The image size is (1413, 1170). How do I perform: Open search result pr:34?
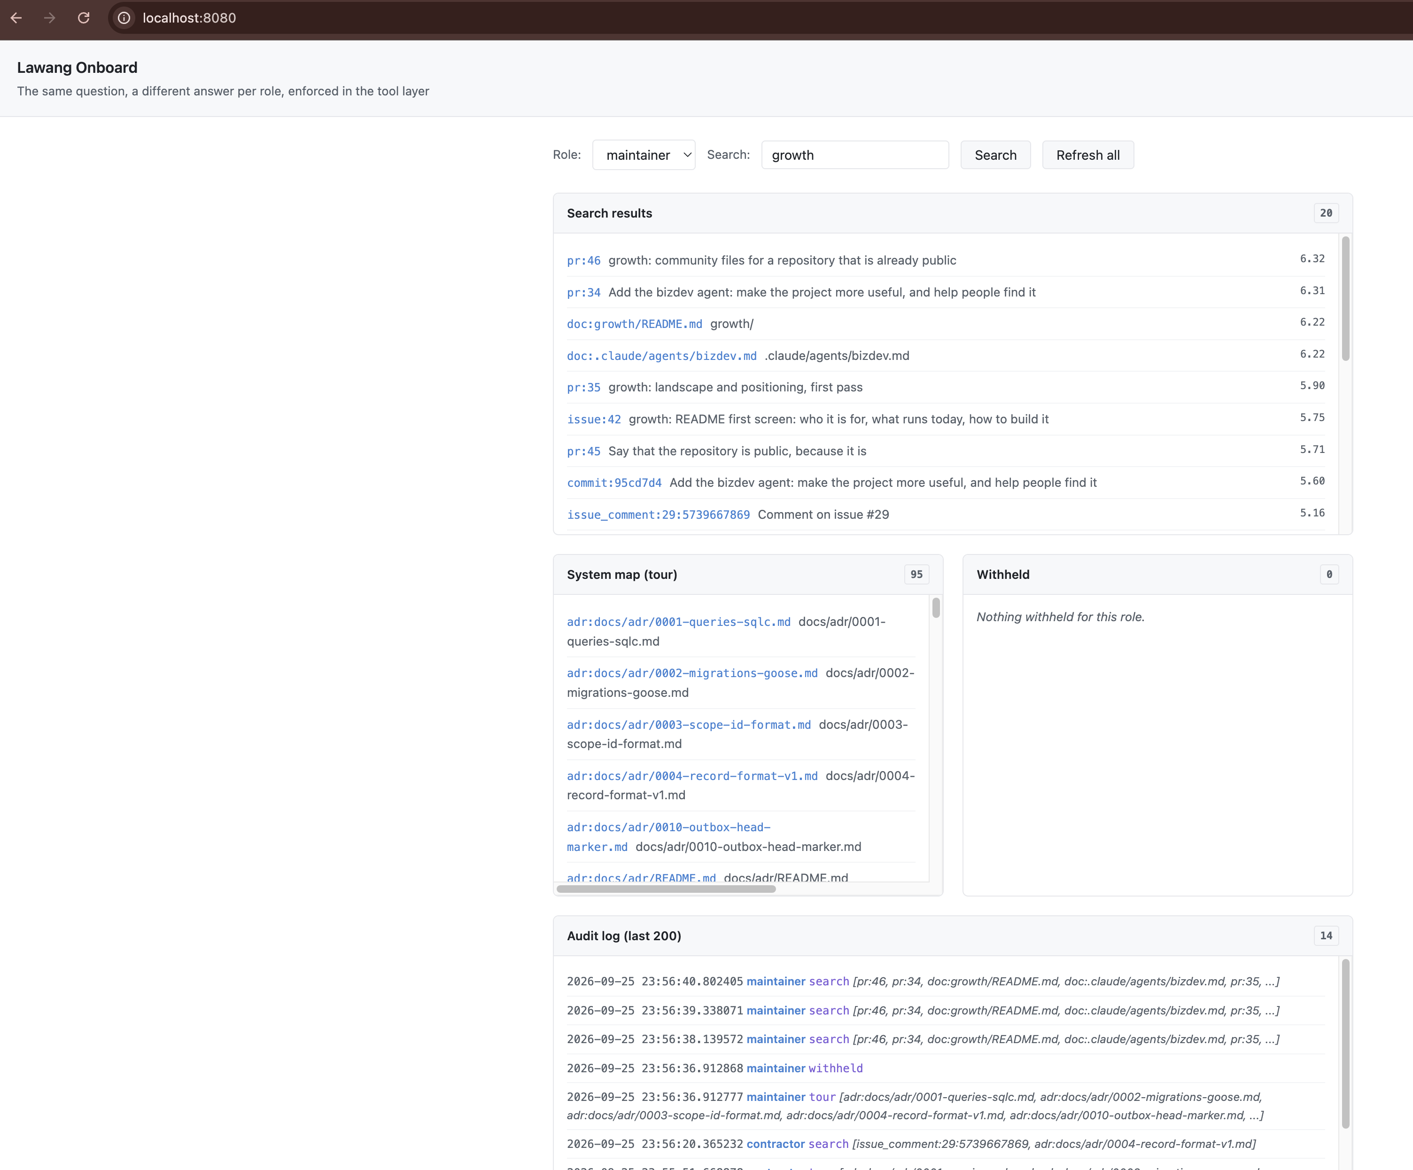(583, 292)
